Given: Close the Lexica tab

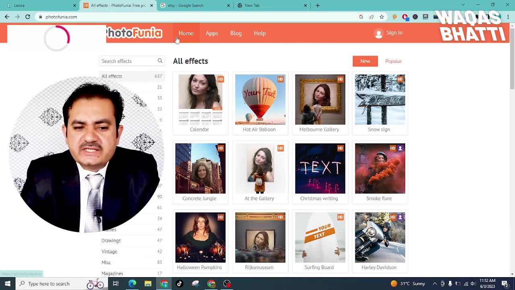Looking at the screenshot, I should (74, 6).
